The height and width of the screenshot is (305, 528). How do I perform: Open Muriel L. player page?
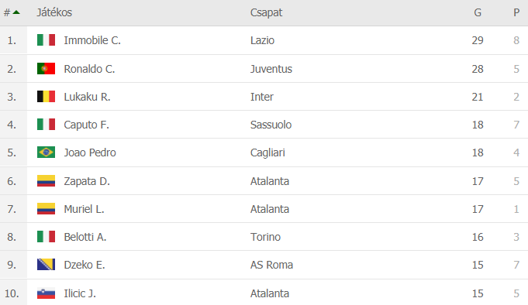pos(85,209)
